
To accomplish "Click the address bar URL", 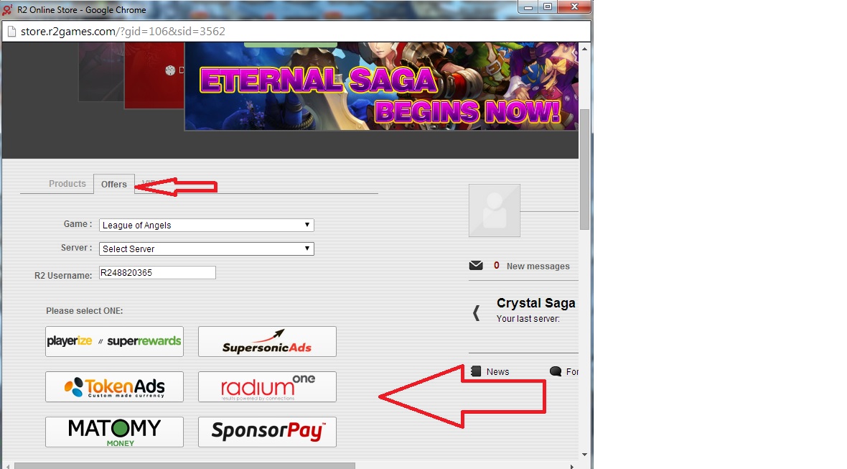I will pos(123,32).
